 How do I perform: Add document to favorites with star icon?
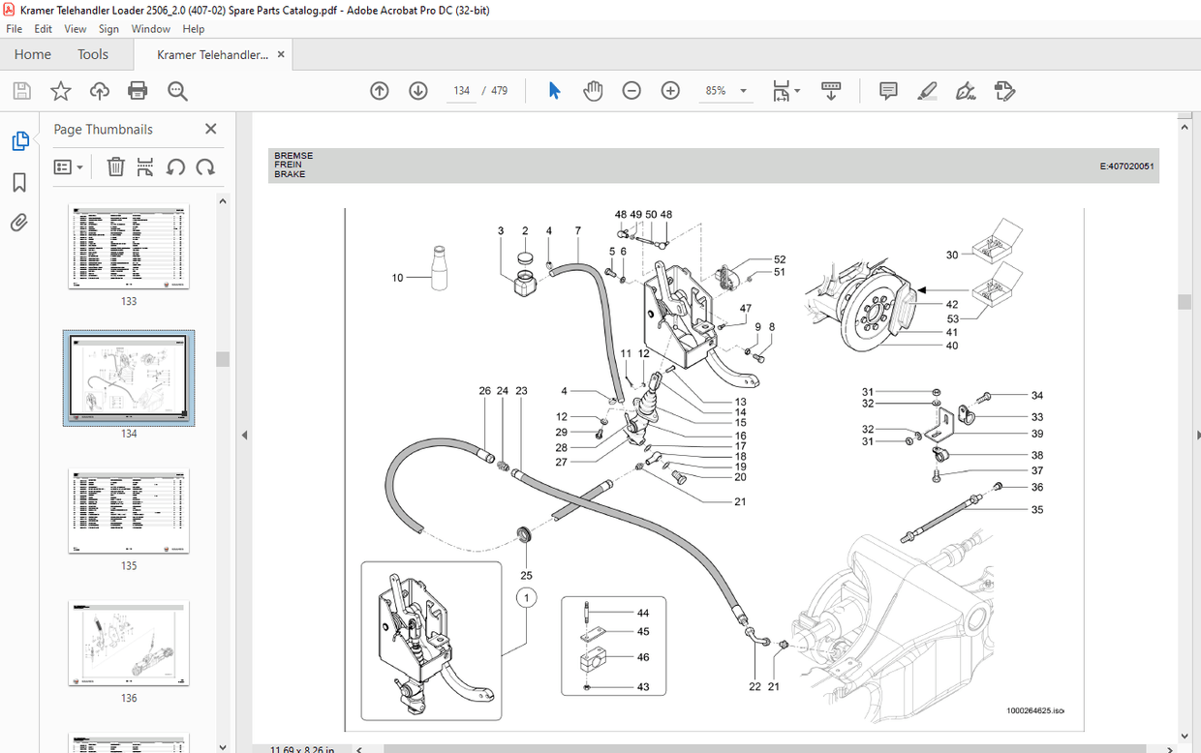coord(60,90)
